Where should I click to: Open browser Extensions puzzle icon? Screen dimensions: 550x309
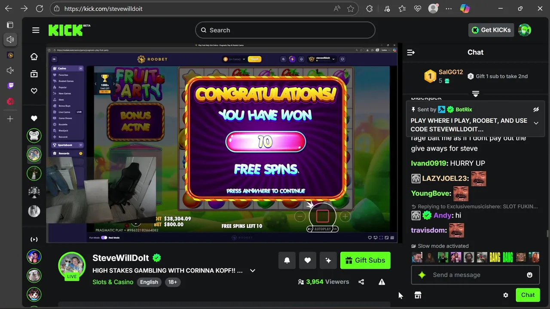point(370,9)
